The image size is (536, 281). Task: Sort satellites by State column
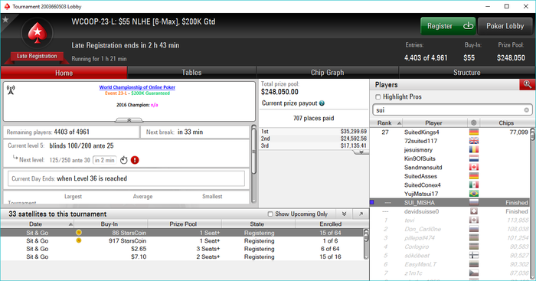click(257, 224)
